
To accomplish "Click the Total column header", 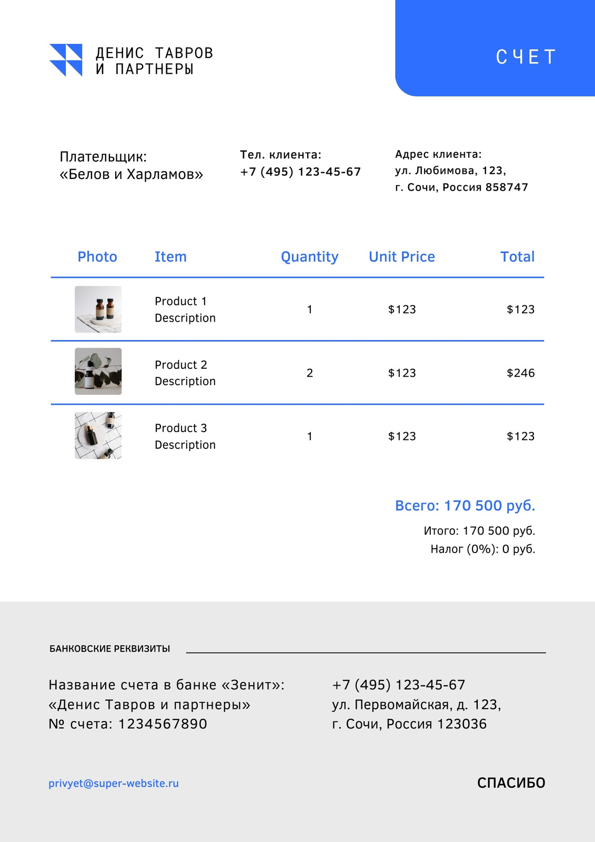I will [x=517, y=257].
